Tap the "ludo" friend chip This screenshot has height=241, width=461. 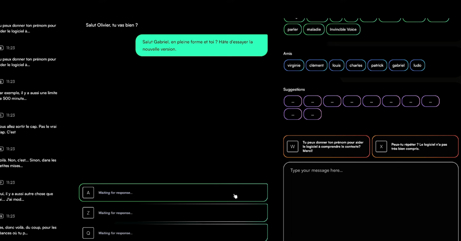(418, 65)
